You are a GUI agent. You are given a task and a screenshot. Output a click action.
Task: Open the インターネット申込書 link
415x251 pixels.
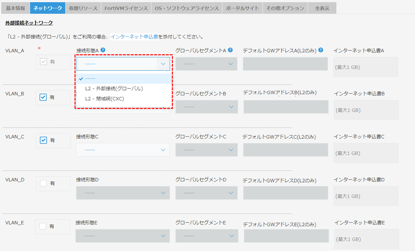[x=134, y=37]
